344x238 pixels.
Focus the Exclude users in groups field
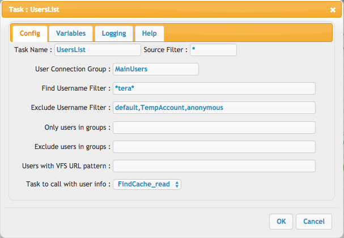(x=214, y=147)
